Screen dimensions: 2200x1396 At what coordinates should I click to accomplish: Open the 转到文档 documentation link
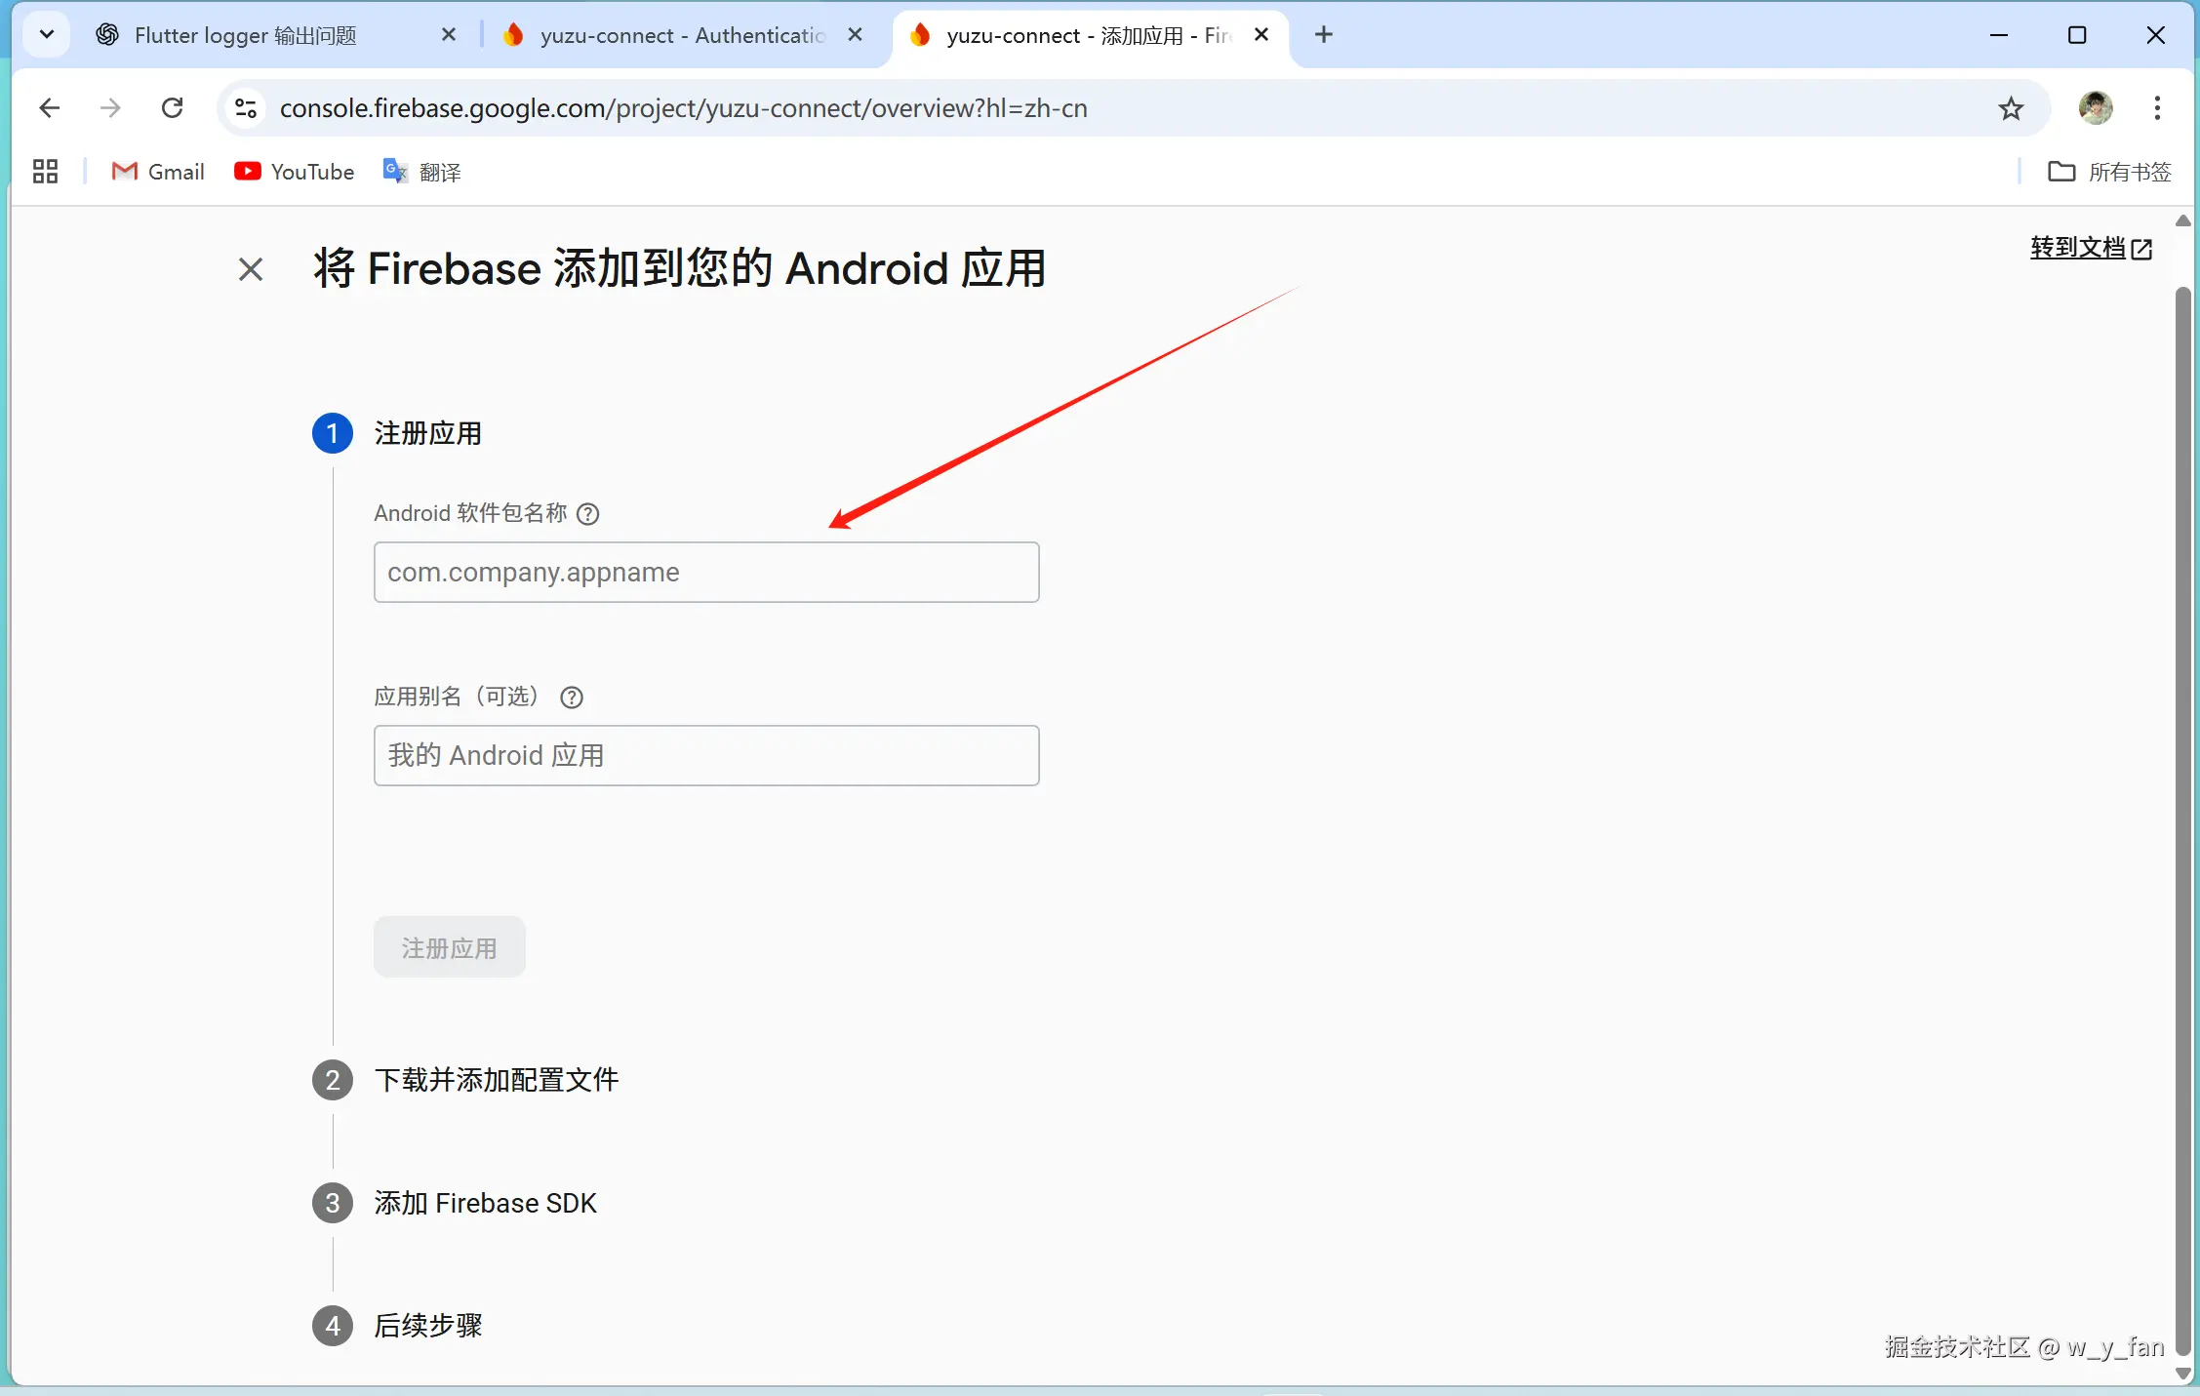(x=2091, y=248)
